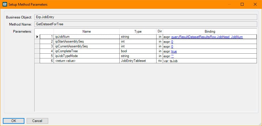Maximize the Setup Method Parameters window
Image resolution: width=262 pixels, height=126 pixels.
click(x=242, y=4)
